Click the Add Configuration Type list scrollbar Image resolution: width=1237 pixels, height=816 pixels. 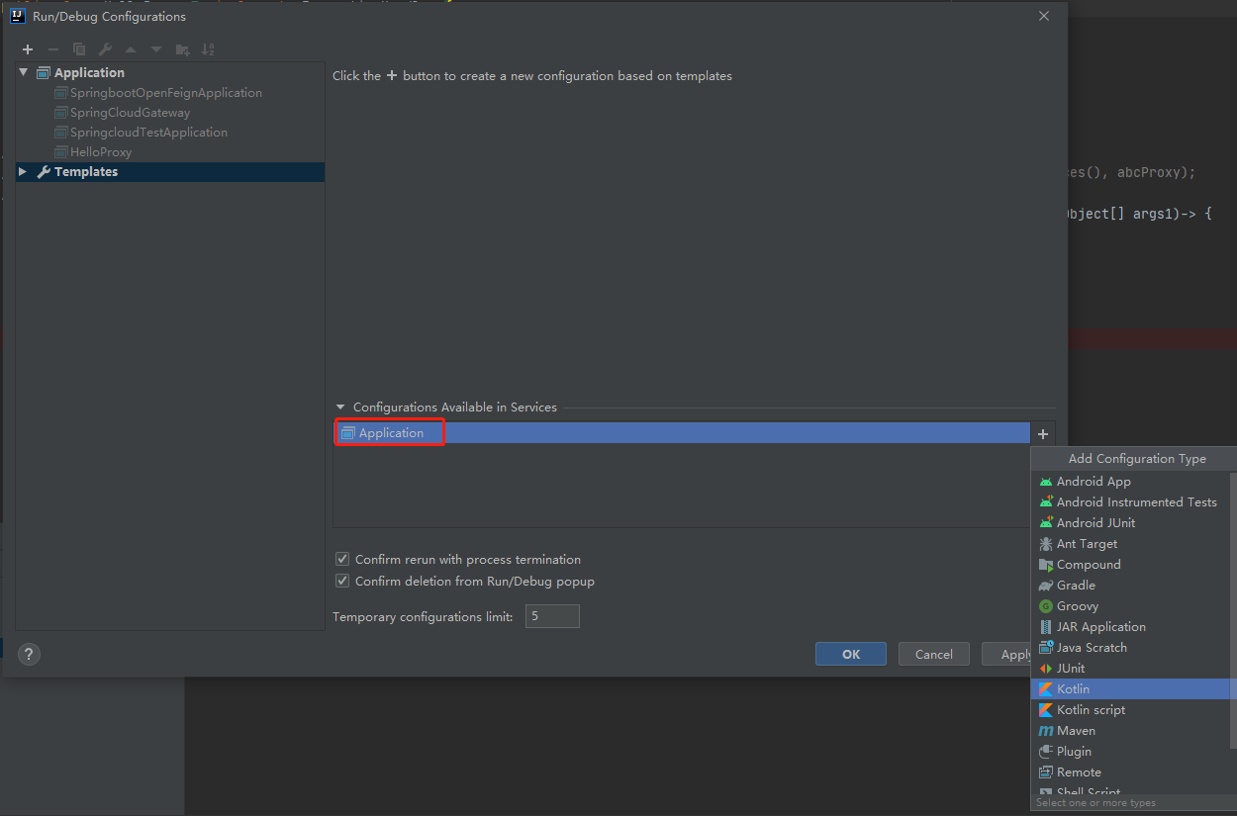click(1233, 610)
